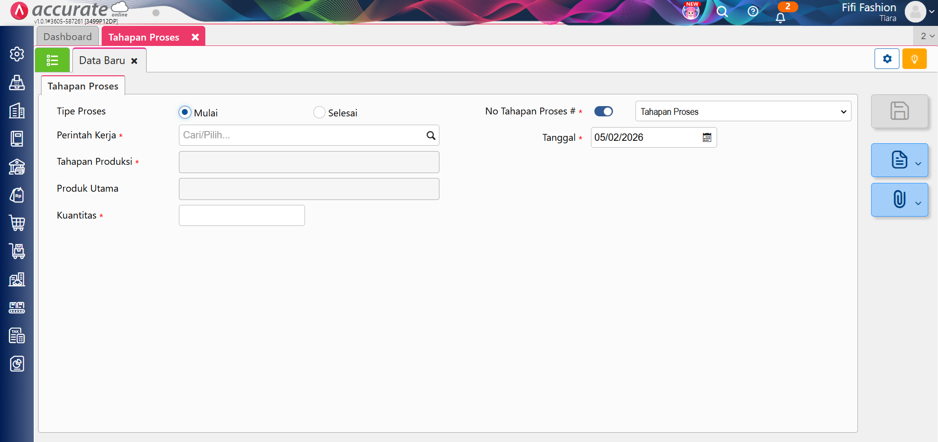
Task: Switch to the Dashboard tab
Action: click(x=67, y=37)
